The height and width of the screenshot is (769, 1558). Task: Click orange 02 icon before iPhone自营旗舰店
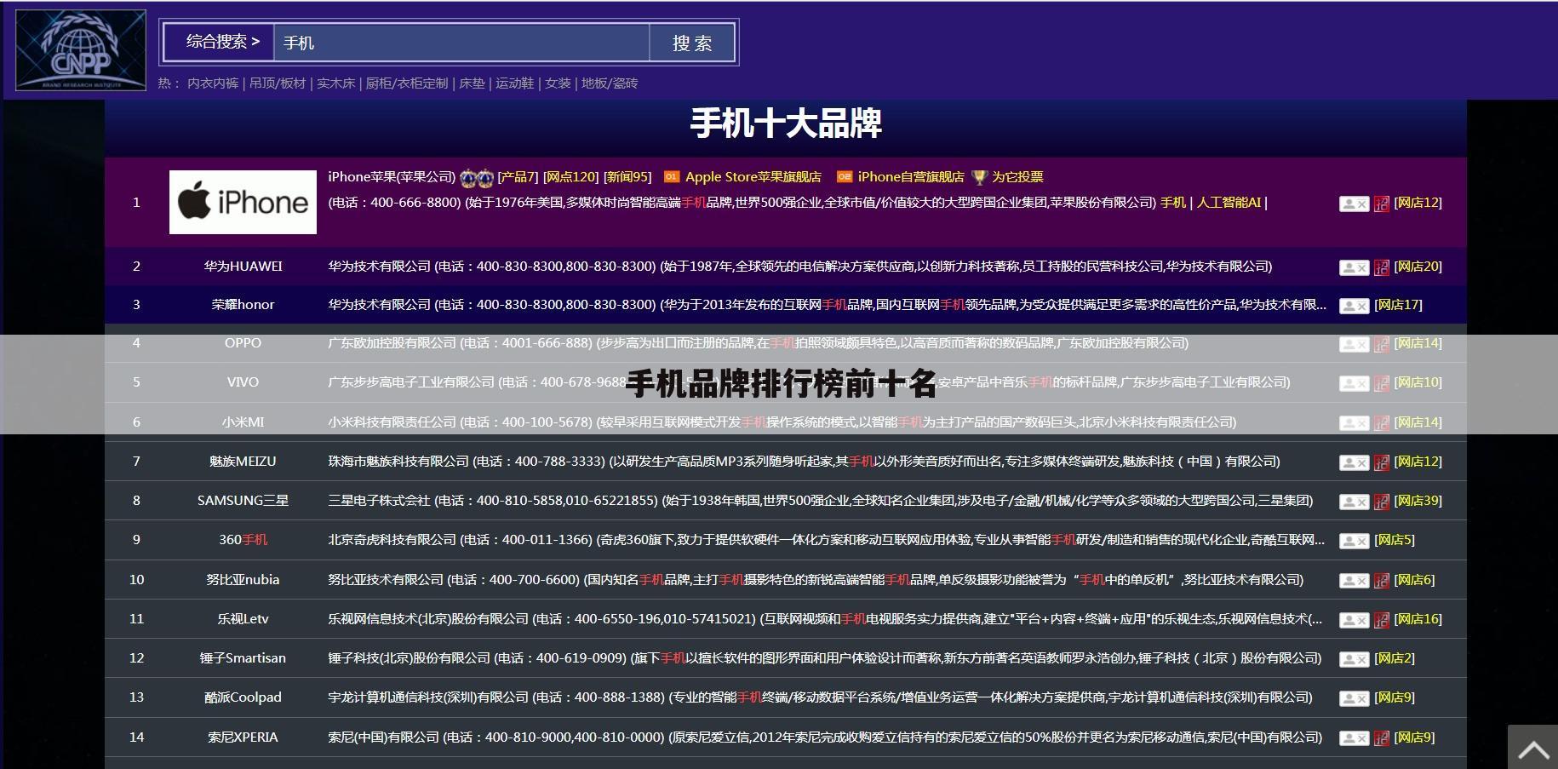click(x=845, y=177)
